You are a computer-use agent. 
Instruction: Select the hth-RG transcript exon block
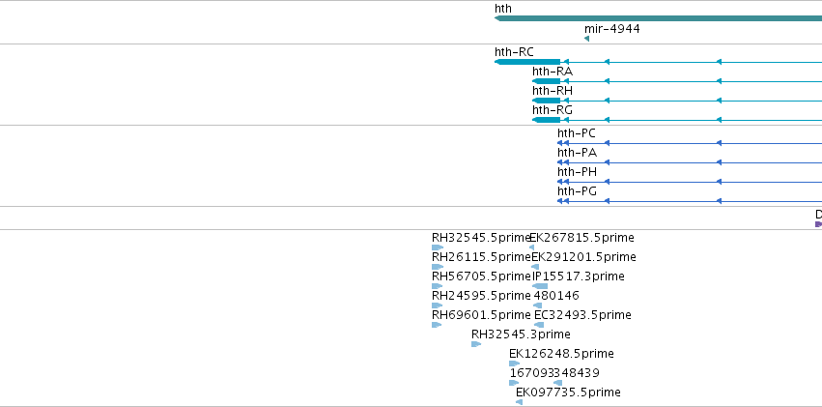(547, 120)
